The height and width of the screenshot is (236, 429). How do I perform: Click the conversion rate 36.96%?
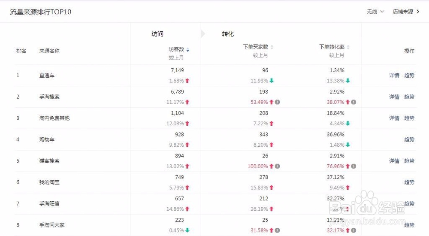coord(335,134)
